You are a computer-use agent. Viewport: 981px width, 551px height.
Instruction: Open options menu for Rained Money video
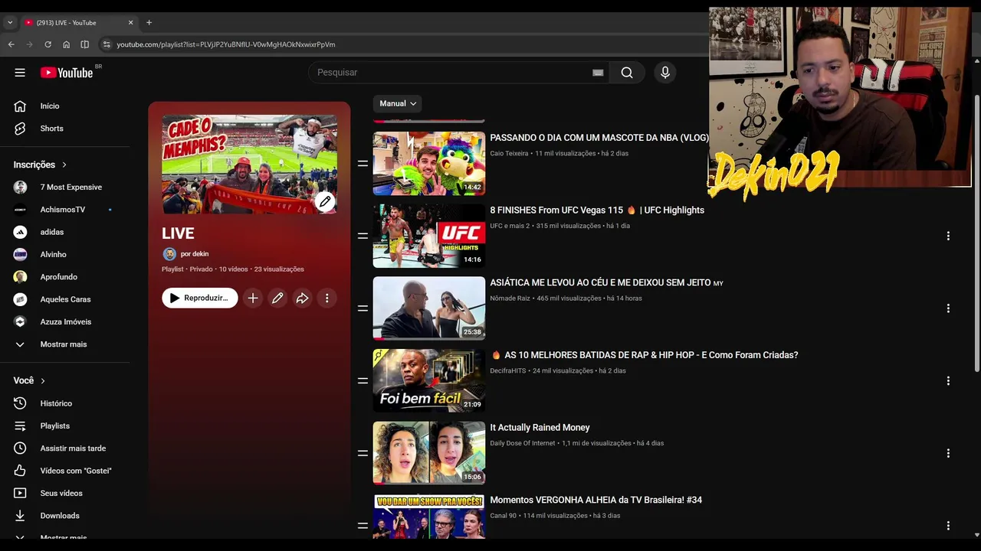pyautogui.click(x=948, y=453)
